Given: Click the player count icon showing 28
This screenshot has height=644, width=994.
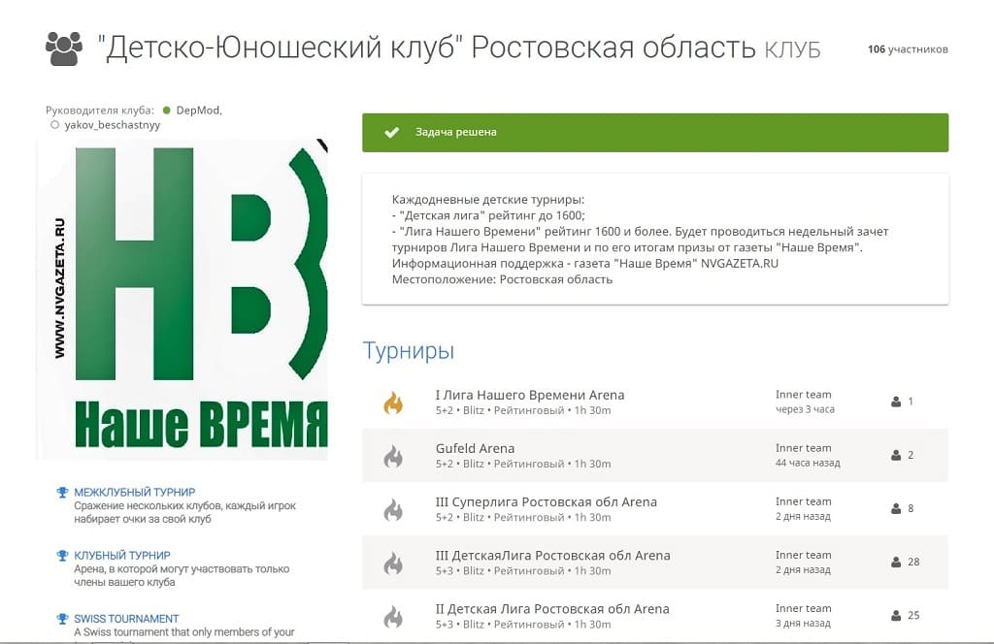Looking at the screenshot, I should coord(896,562).
